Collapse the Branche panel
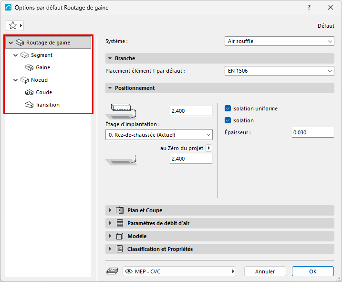Image resolution: width=342 pixels, height=282 pixels. (110, 58)
